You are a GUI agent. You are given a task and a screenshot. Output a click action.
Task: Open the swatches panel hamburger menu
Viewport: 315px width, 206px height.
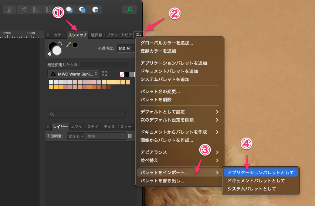[138, 35]
